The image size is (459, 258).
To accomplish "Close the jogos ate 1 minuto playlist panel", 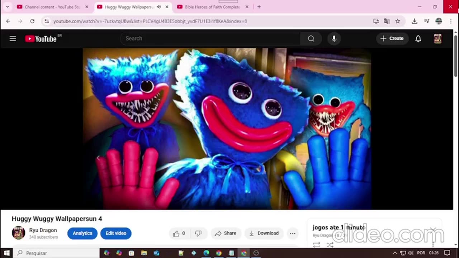I will (x=433, y=230).
